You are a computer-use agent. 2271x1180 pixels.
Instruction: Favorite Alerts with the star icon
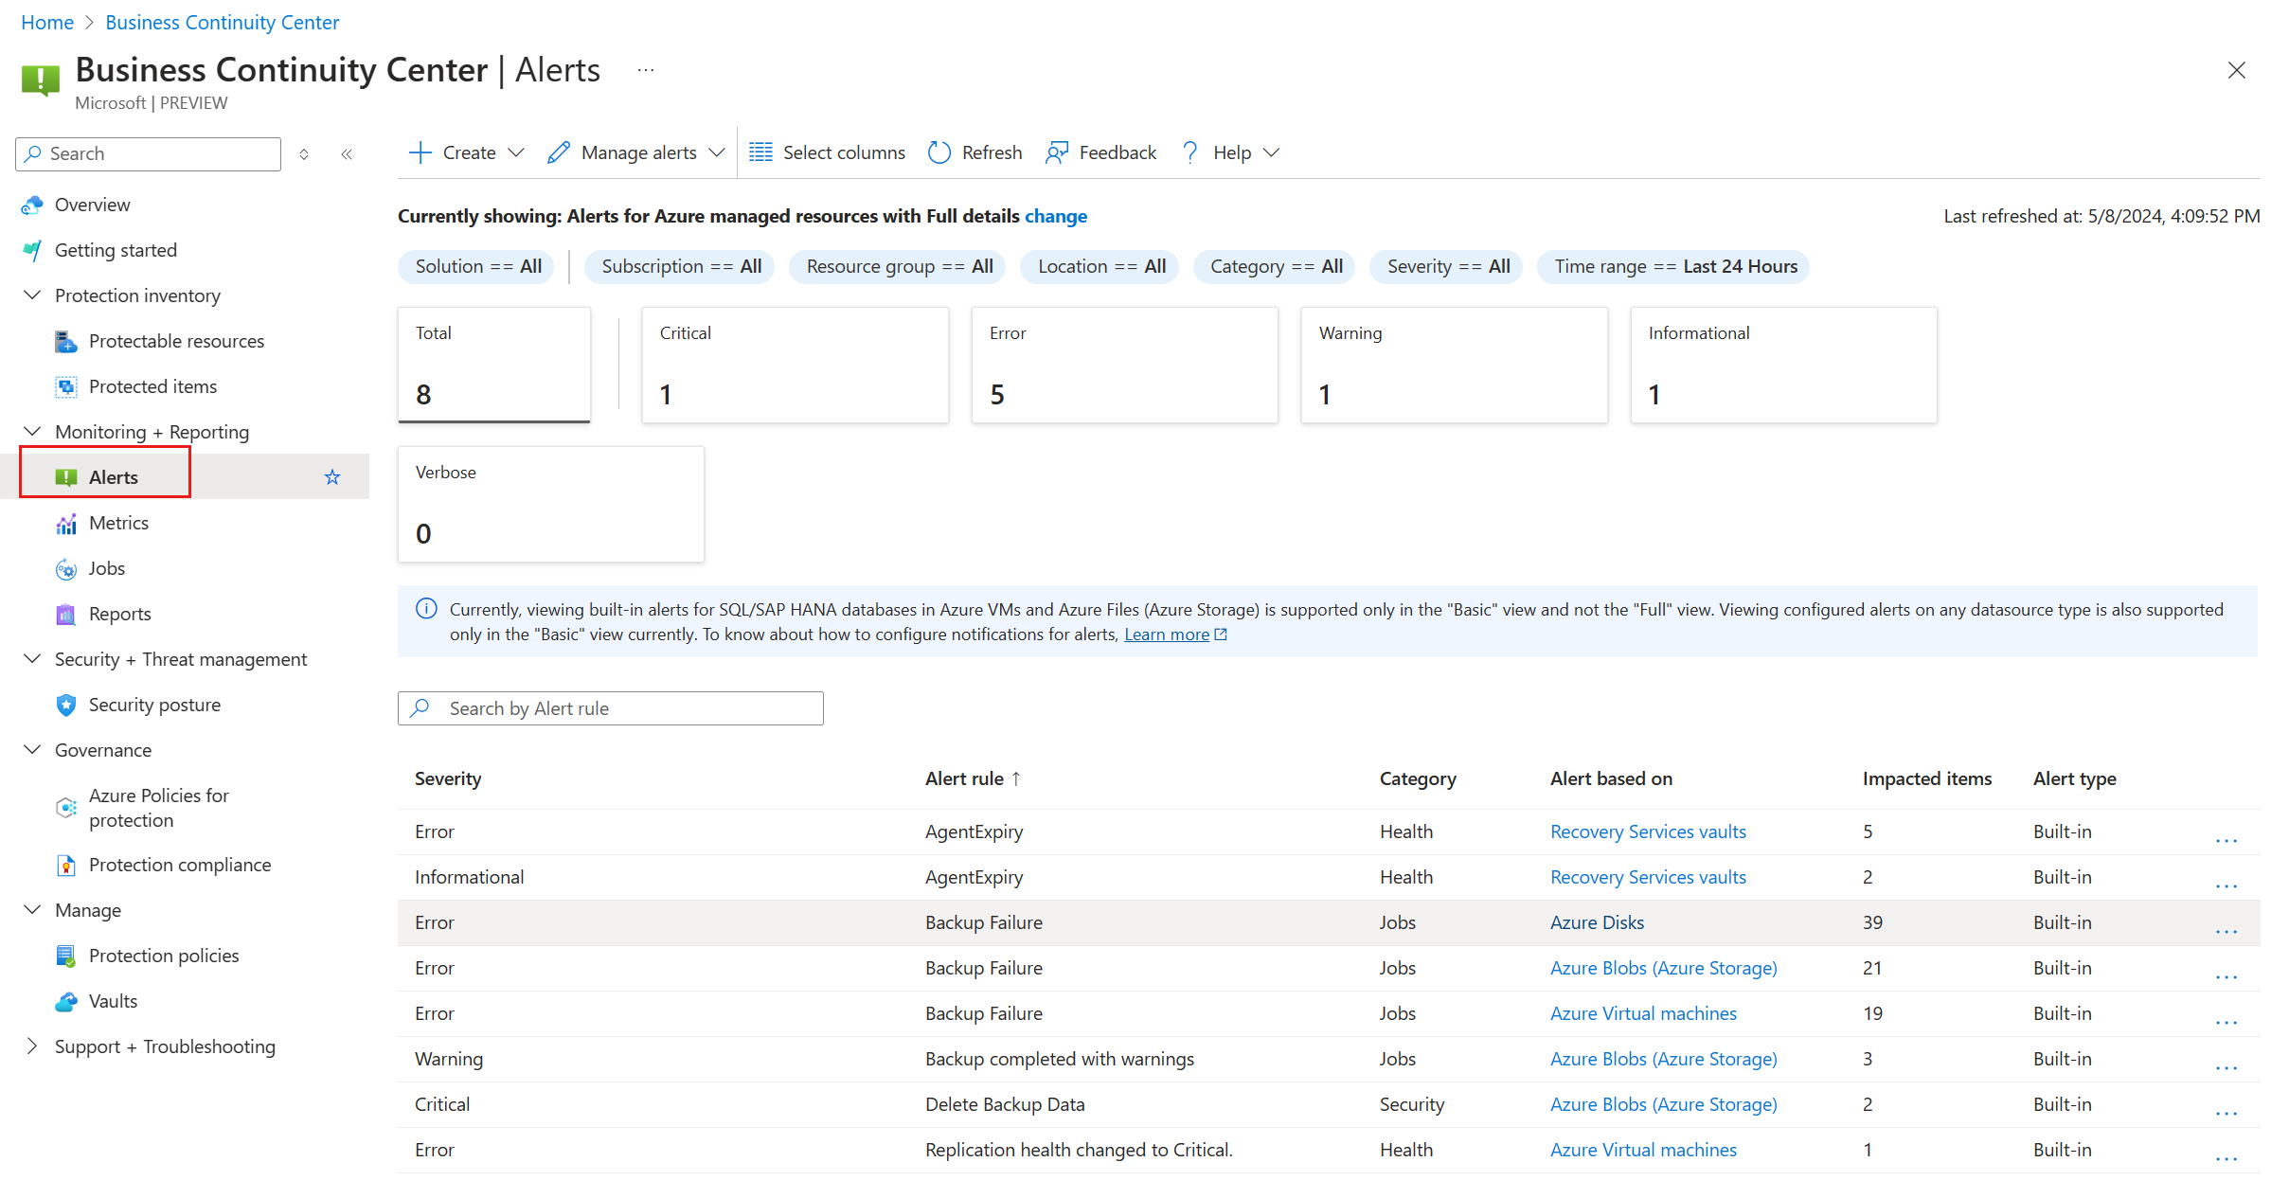click(332, 477)
